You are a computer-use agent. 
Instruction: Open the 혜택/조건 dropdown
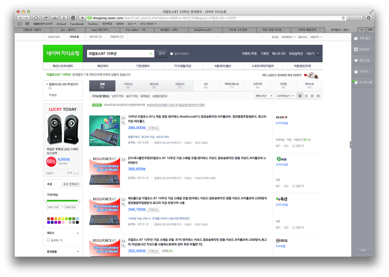coord(264,96)
